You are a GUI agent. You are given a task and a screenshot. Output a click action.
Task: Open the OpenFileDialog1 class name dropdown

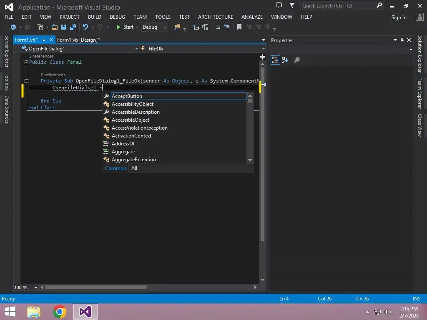[136, 49]
